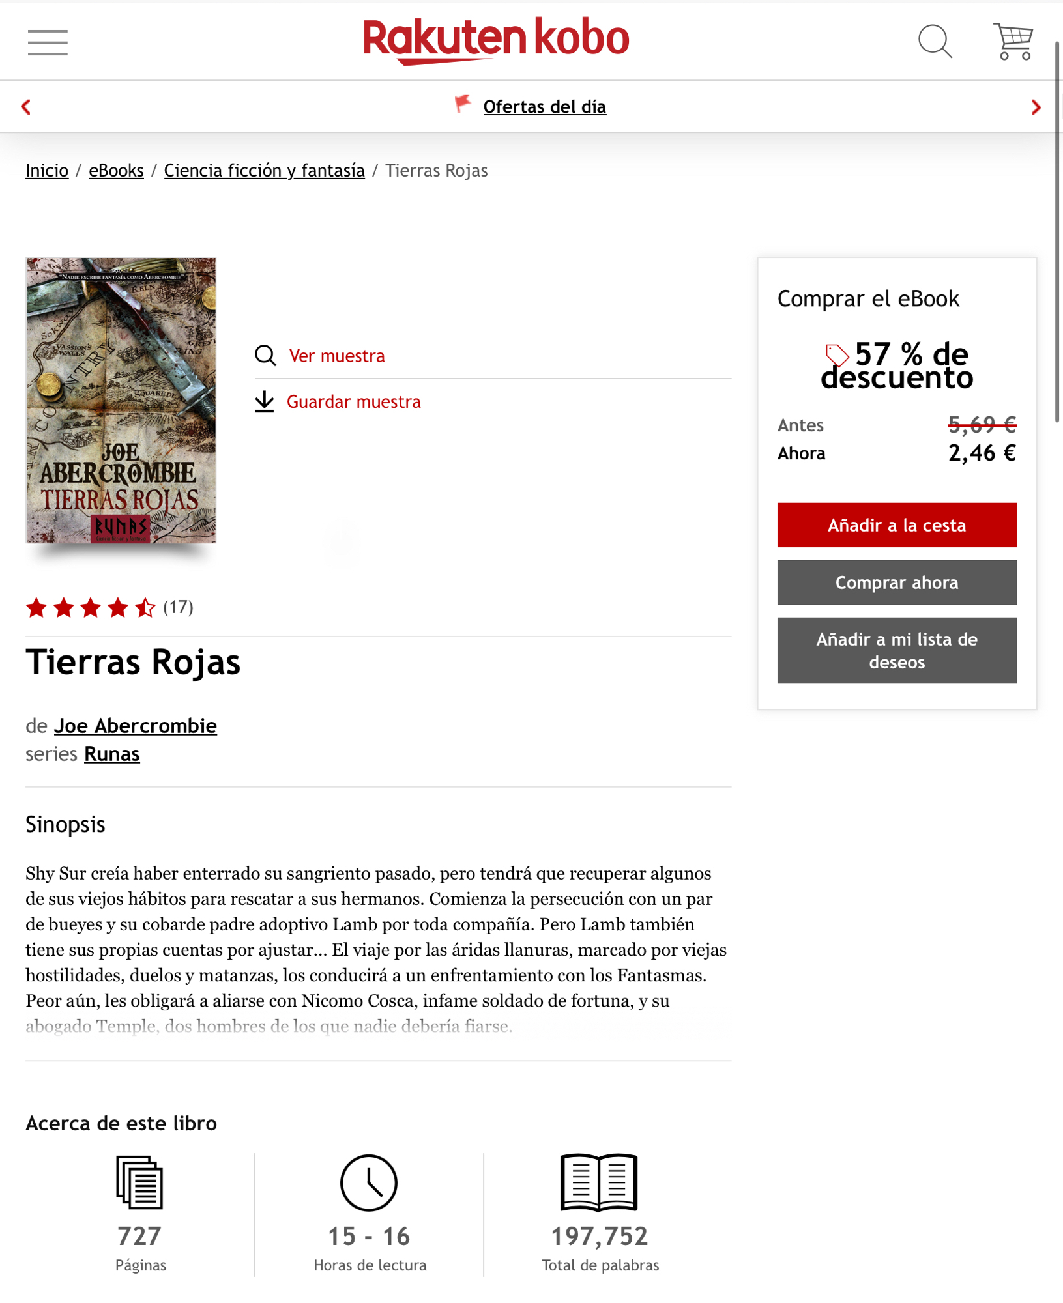
Task: Open author Joe Abercrombie page
Action: [135, 726]
